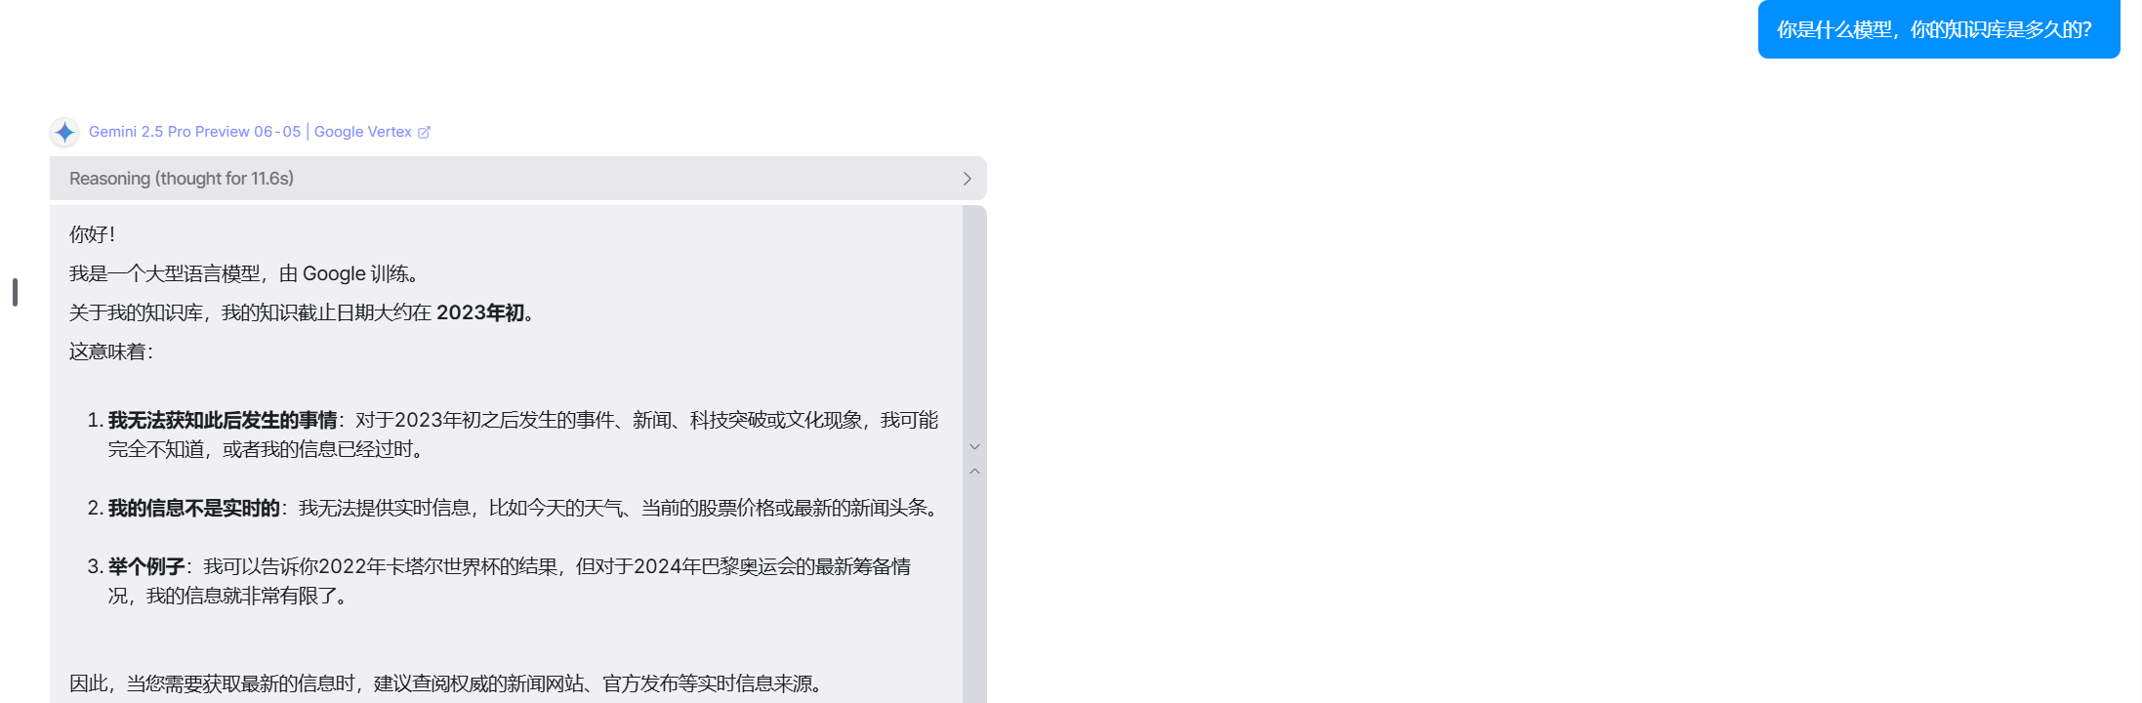Click the greeting line "你好!"
Screen dimensions: 2142x703
pyautogui.click(x=92, y=234)
